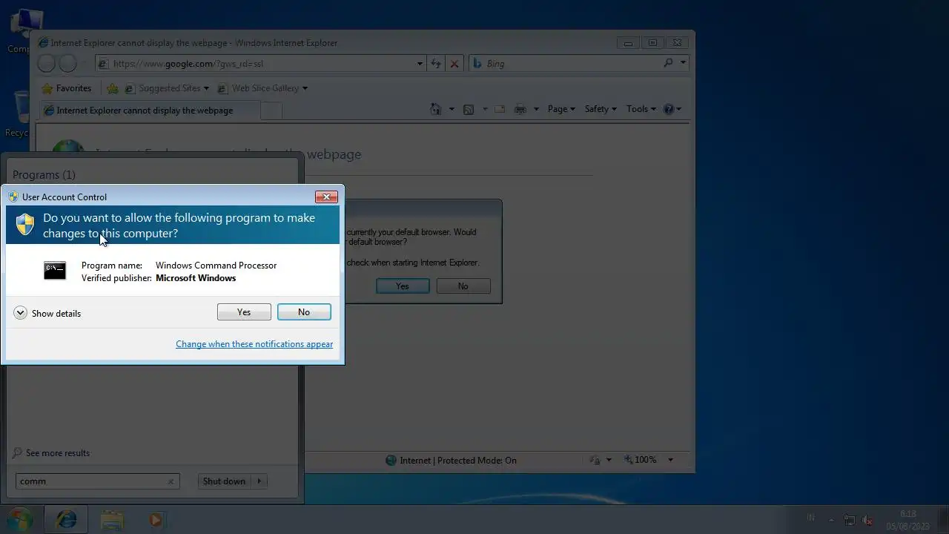Screen dimensions: 949x534
Task: Click the Internet Explorer Back button
Action: 46,64
